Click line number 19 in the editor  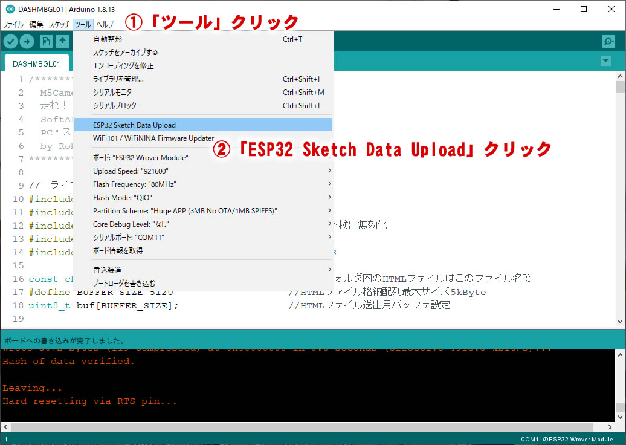(18, 319)
